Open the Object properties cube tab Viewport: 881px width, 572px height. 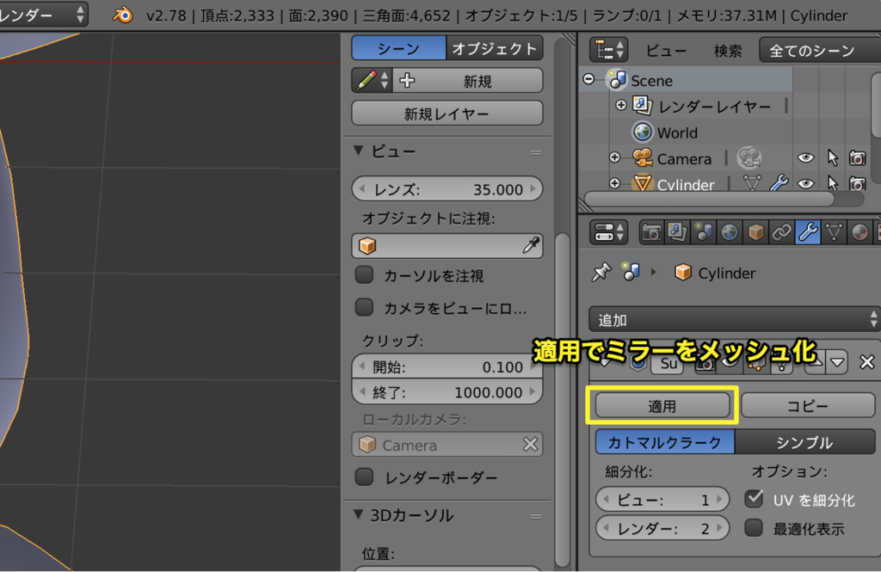755,232
